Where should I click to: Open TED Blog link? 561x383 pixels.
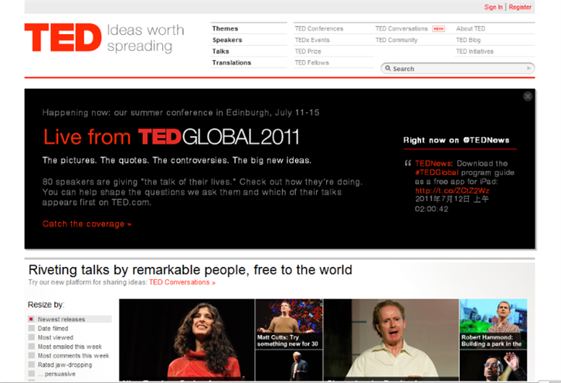(468, 39)
